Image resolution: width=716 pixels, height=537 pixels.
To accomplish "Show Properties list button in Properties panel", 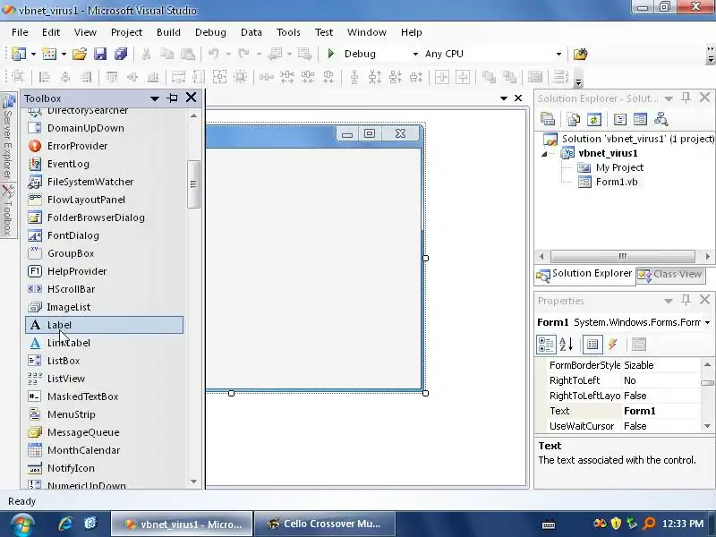I will tap(592, 345).
